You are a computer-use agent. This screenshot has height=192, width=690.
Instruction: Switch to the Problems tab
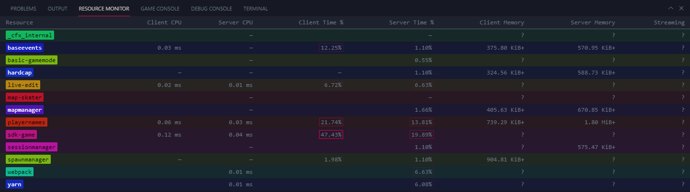(x=24, y=9)
